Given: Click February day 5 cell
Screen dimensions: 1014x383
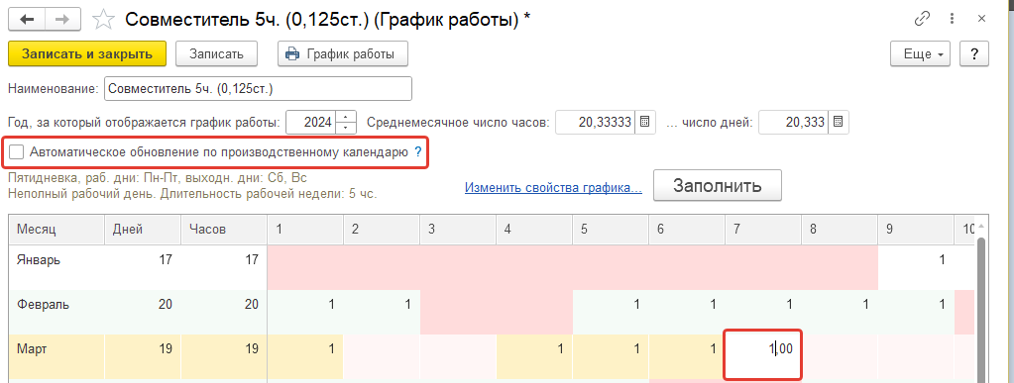Looking at the screenshot, I should coord(611,312).
